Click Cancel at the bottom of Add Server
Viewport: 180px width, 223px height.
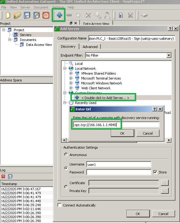[163, 214]
